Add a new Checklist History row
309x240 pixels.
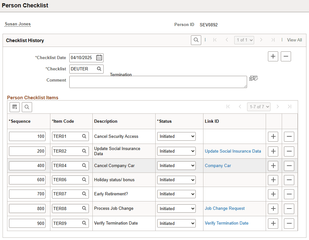pyautogui.click(x=273, y=56)
